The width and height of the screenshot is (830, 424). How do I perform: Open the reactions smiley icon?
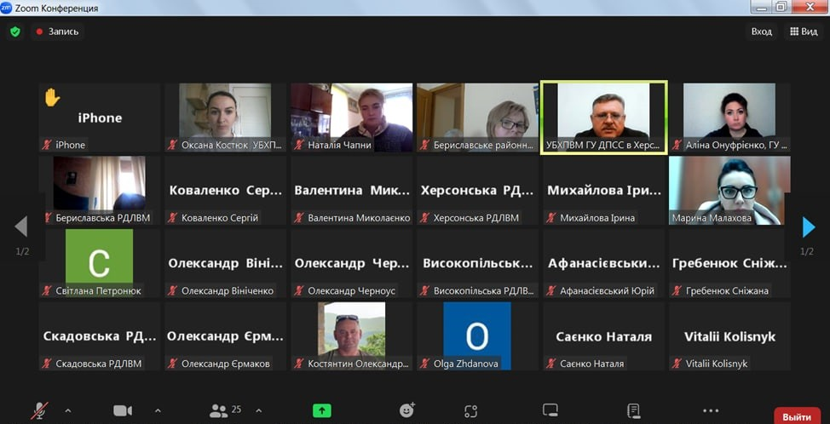[406, 410]
